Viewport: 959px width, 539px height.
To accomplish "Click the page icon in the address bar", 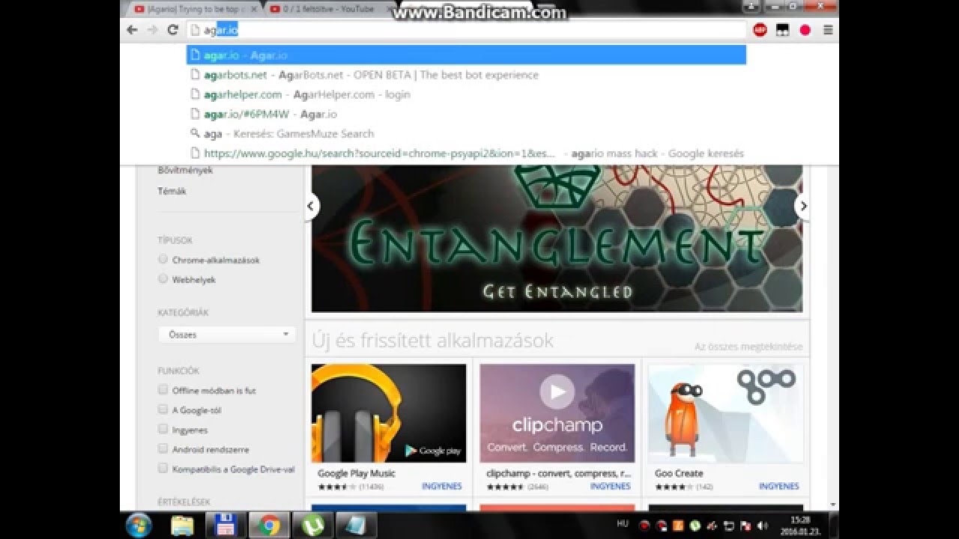I will (x=195, y=30).
